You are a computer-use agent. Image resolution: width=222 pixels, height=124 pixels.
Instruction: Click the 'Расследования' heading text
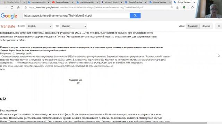[8, 111]
